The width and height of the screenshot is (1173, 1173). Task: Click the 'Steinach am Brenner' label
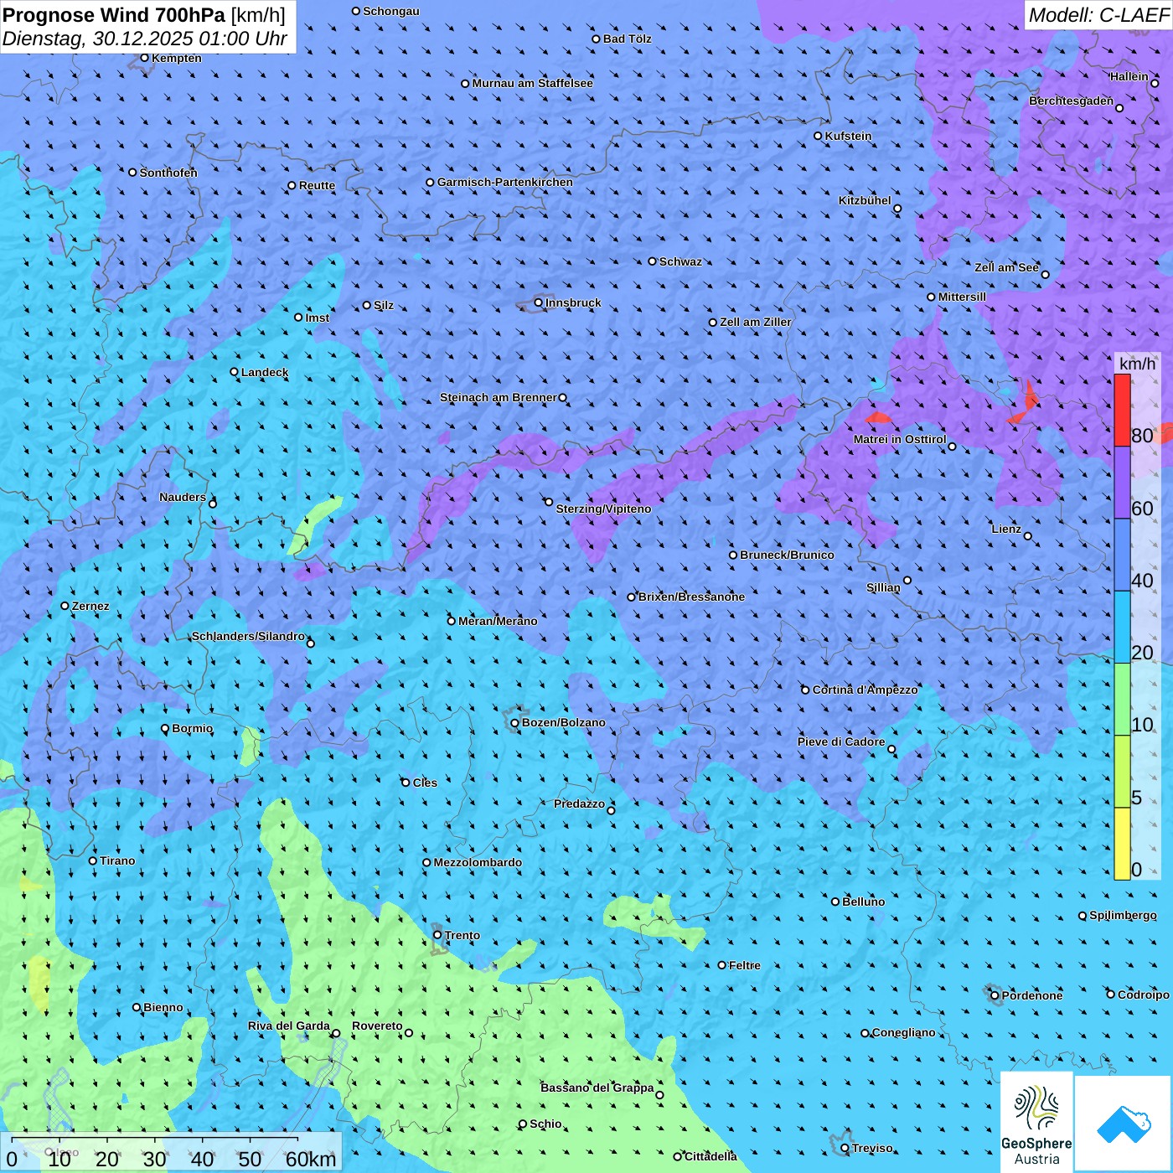(499, 397)
